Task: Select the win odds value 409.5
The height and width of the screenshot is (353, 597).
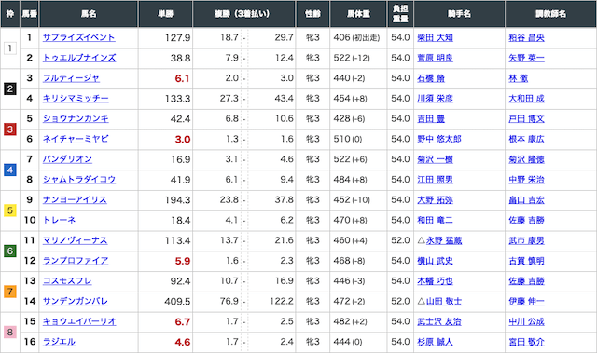Action: (x=177, y=302)
